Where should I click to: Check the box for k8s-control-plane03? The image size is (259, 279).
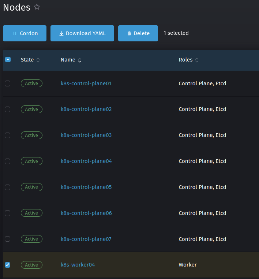7,135
